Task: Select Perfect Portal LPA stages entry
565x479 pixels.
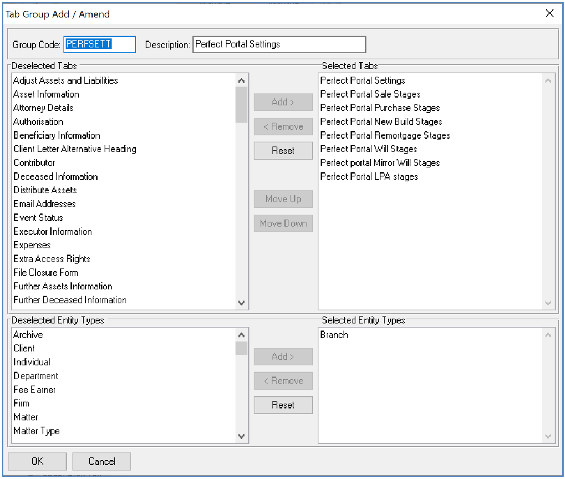Action: tap(369, 176)
